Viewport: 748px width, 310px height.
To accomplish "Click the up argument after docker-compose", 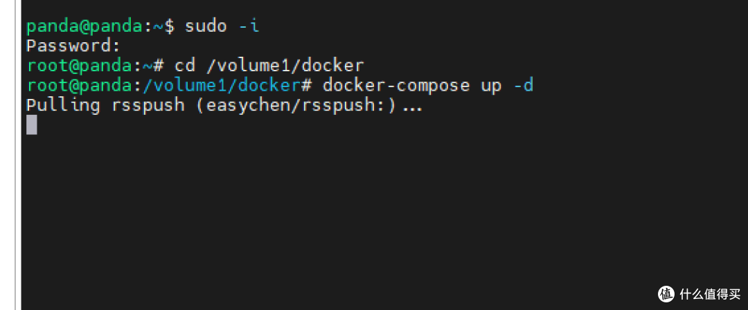I will coord(491,86).
